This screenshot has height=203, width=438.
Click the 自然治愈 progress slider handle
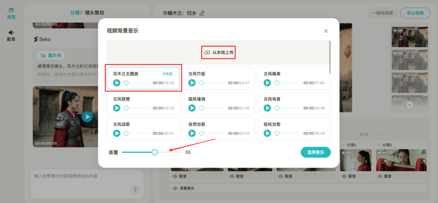click(x=202, y=133)
